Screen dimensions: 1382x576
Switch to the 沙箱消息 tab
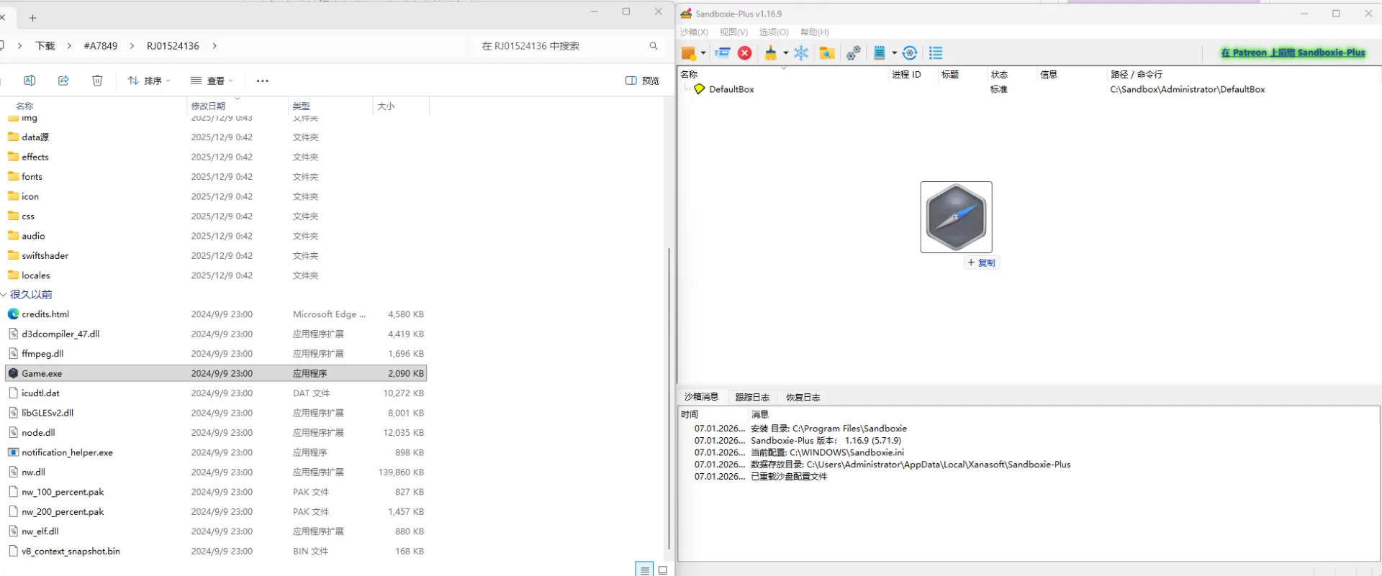[701, 397]
